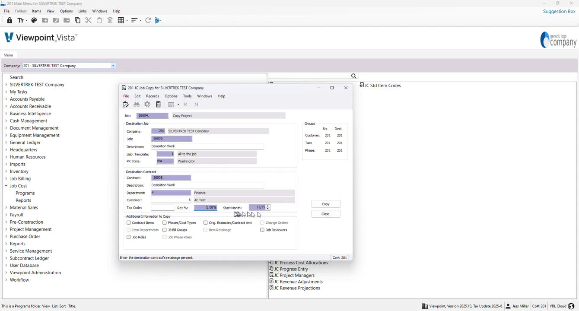Viewport: 579px width, 311px height.
Task: Collapse the Job Cost tree node
Action: click(6, 186)
